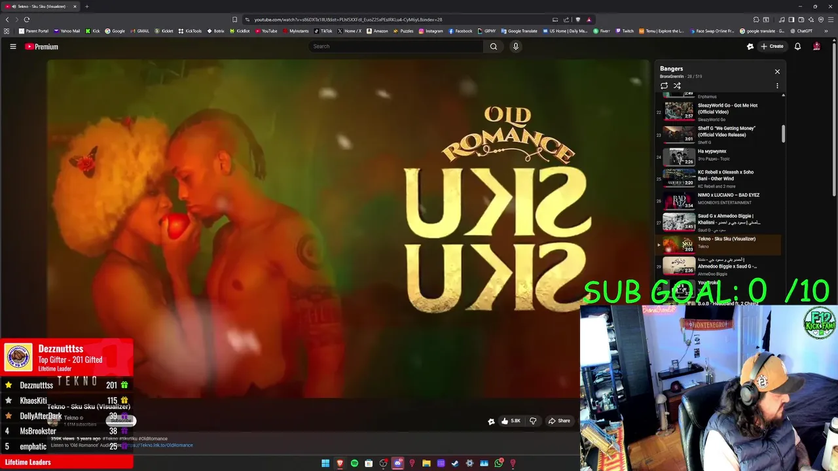Viewport: 838px width, 471px height.
Task: Open the browser sidebar panel icon
Action: pos(792,20)
